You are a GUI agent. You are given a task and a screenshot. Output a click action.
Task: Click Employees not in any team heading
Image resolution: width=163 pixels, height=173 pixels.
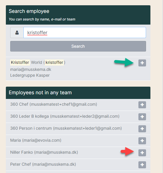point(40,93)
